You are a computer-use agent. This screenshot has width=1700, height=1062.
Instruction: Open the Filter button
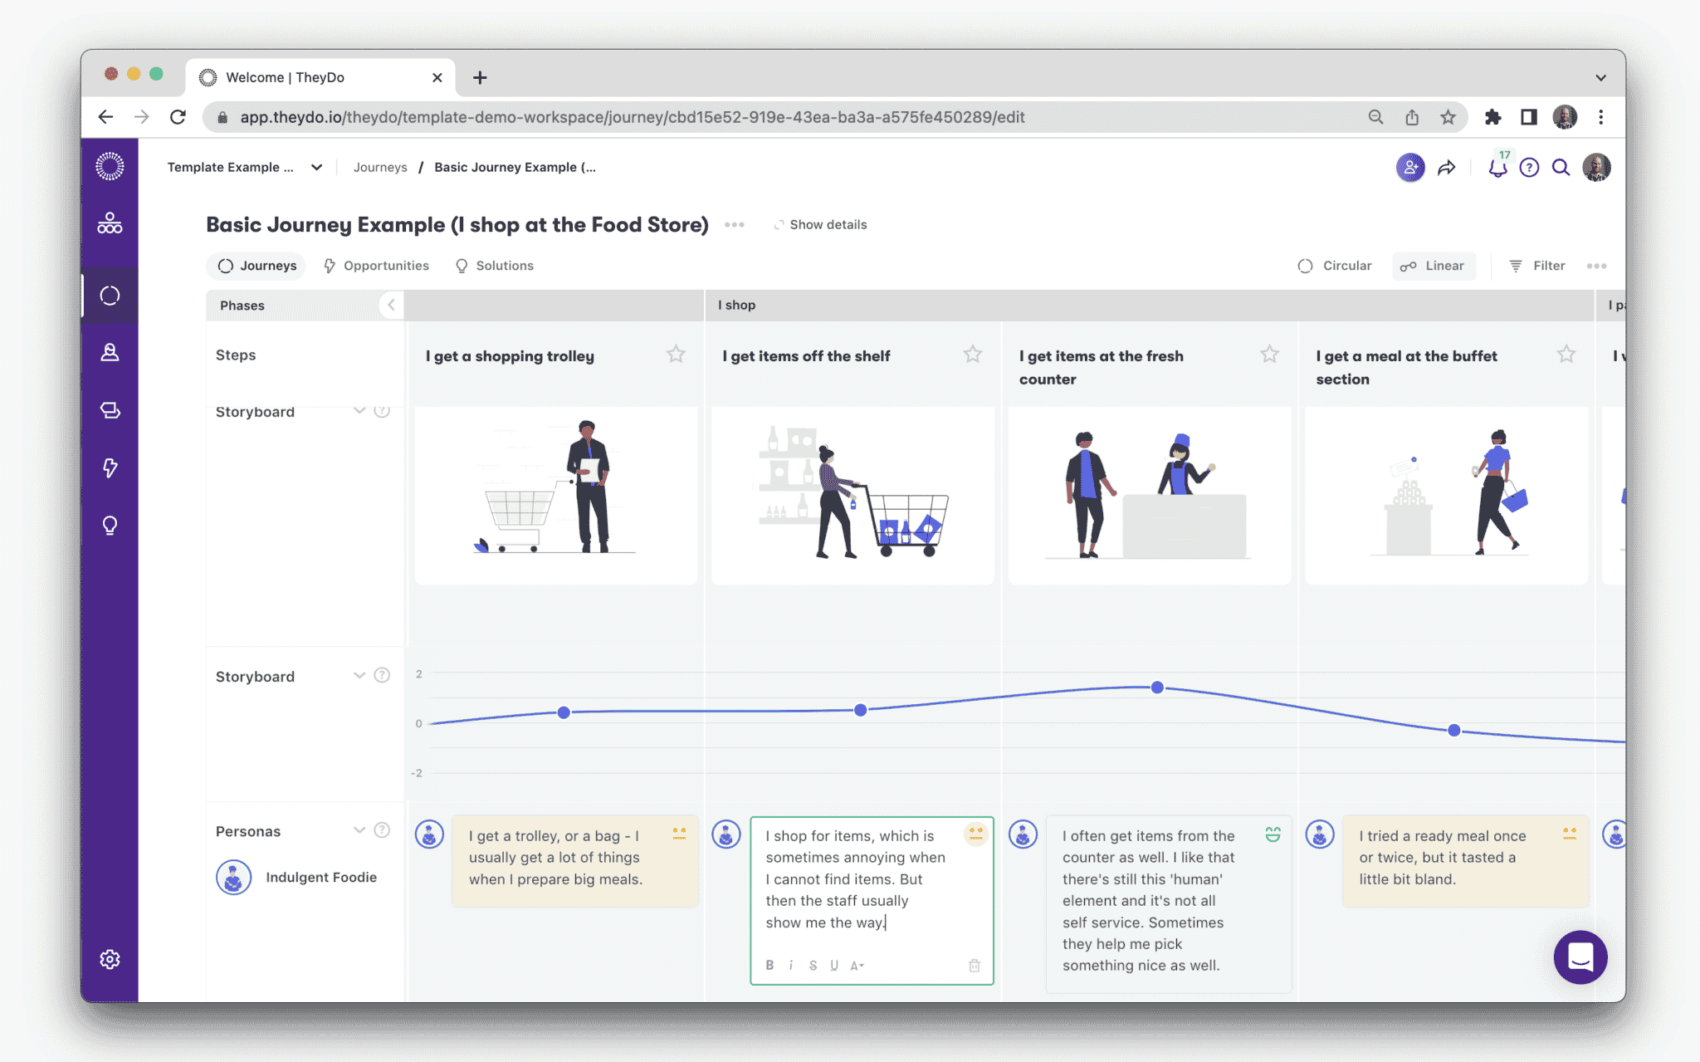click(x=1536, y=266)
